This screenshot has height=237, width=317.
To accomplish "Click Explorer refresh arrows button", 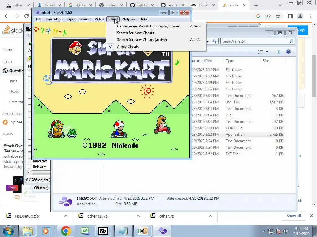I will click(214, 42).
